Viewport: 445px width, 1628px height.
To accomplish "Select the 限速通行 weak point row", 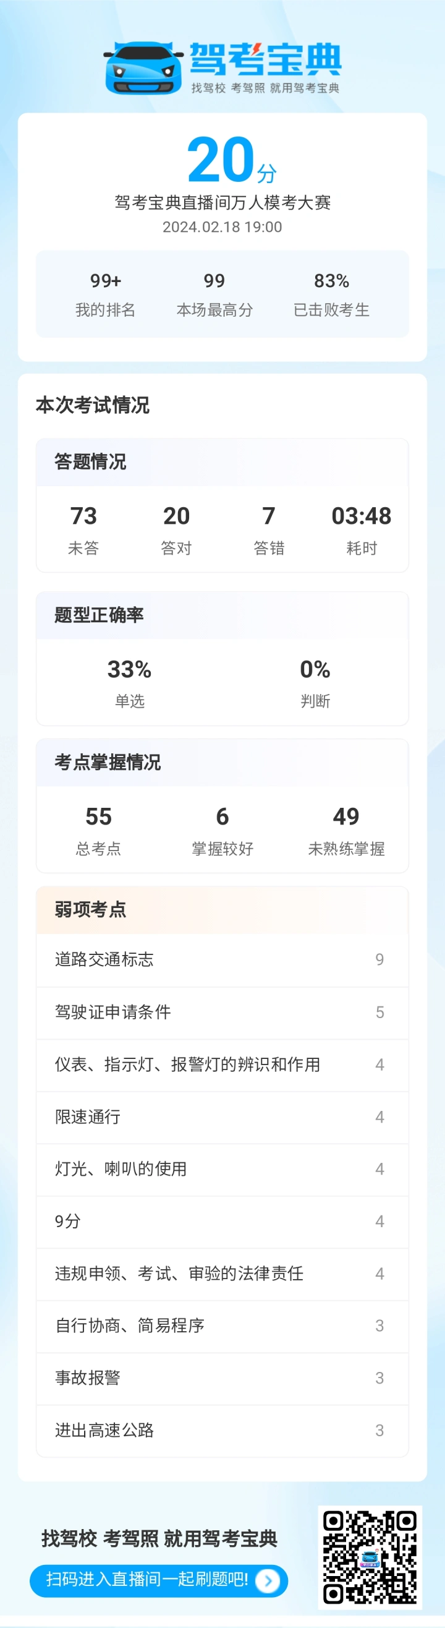I will [222, 1117].
